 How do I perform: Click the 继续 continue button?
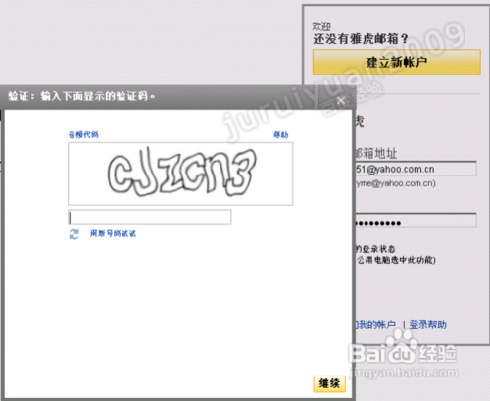tap(329, 383)
